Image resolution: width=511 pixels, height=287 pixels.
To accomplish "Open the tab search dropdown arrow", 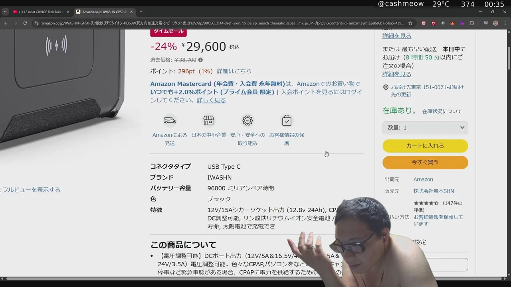I will tap(5, 12).
